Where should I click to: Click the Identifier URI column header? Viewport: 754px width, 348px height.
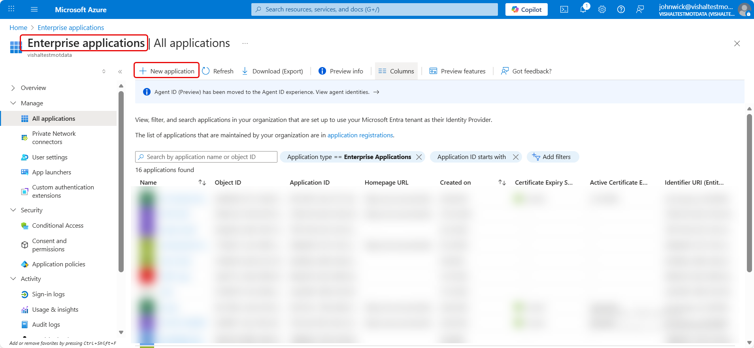tap(694, 182)
